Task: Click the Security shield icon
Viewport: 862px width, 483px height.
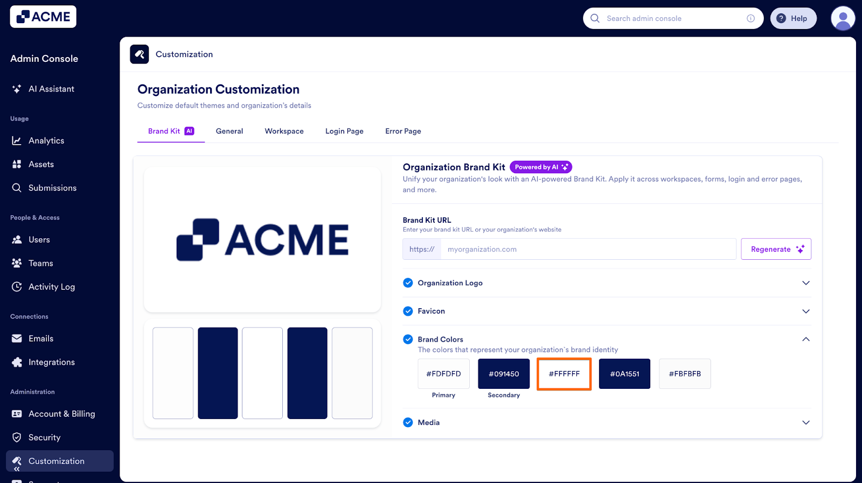Action: point(17,437)
